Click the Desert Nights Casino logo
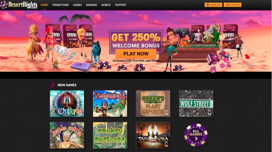 click(19, 5)
